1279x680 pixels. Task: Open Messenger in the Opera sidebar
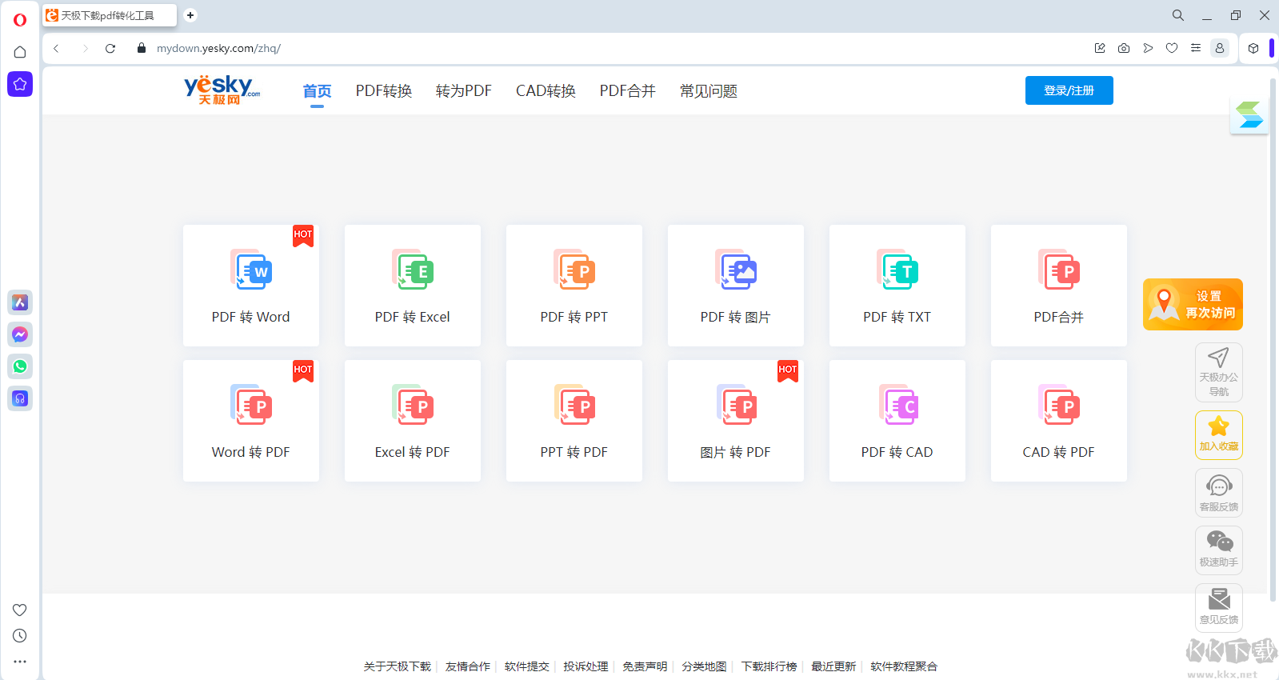click(x=20, y=334)
